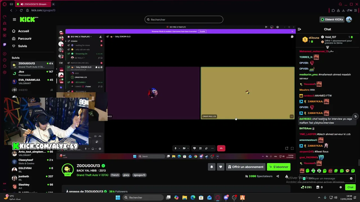Hang up Discord call red button
360x202 pixels.
click(x=221, y=148)
